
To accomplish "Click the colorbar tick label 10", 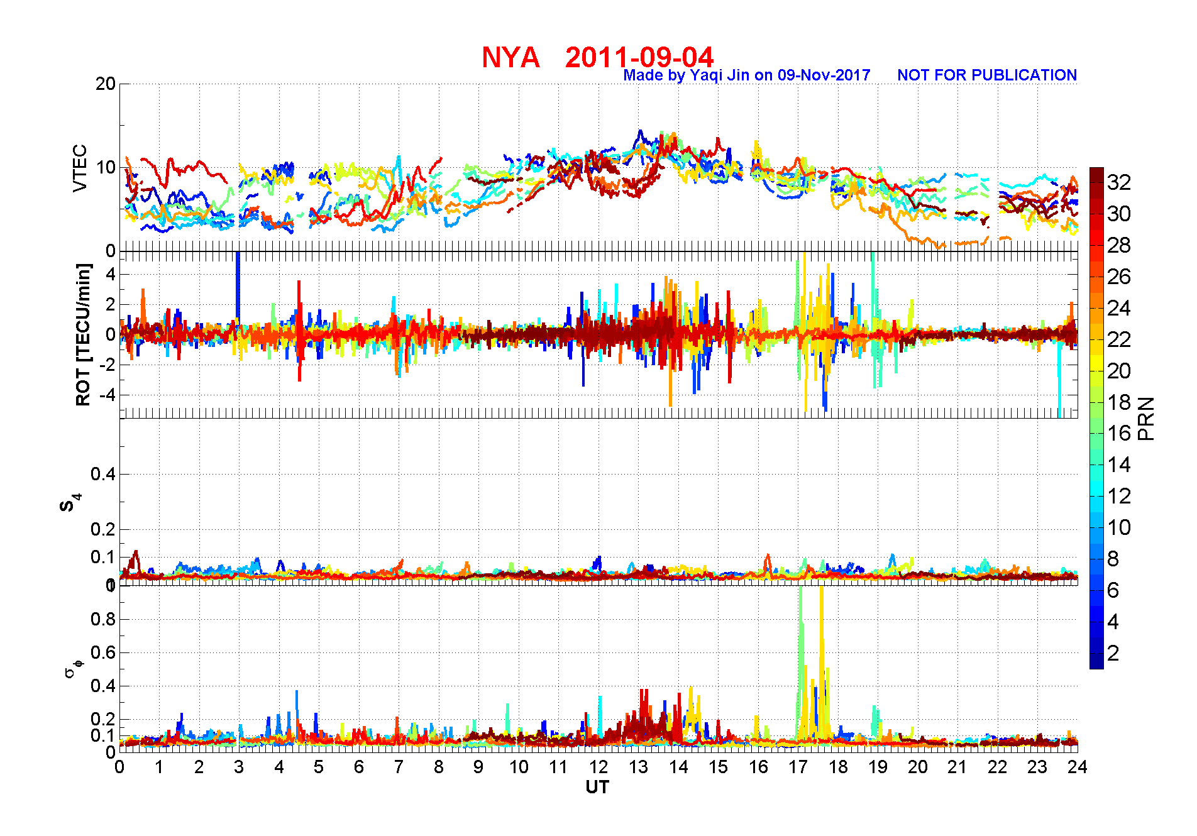I will tap(1118, 527).
